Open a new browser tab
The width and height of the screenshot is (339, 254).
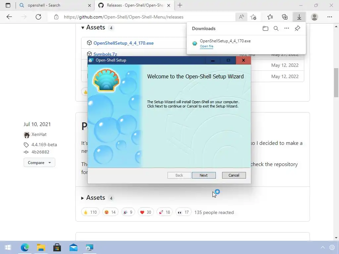click(180, 5)
